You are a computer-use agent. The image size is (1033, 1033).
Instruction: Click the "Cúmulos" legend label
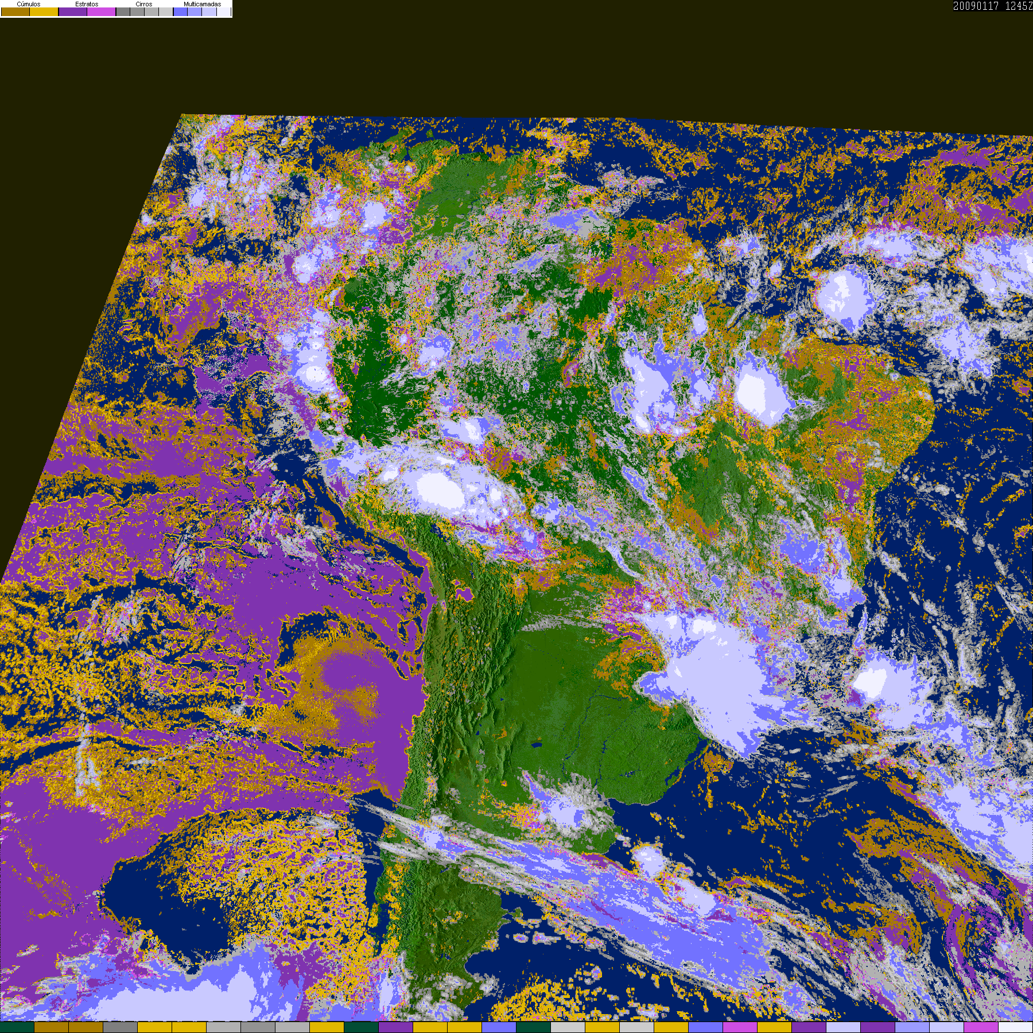point(29,4)
